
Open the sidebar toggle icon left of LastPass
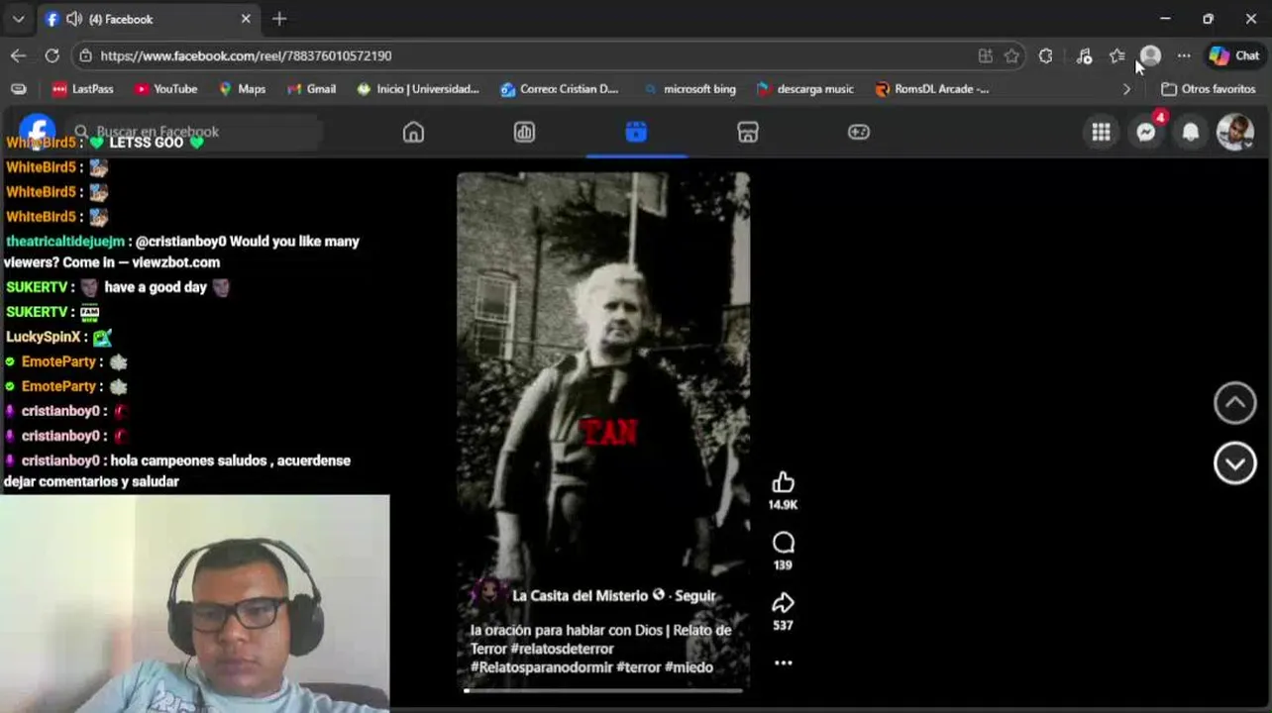[18, 89]
